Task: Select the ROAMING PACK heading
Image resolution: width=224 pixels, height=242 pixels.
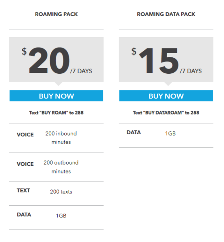Action: (x=57, y=14)
